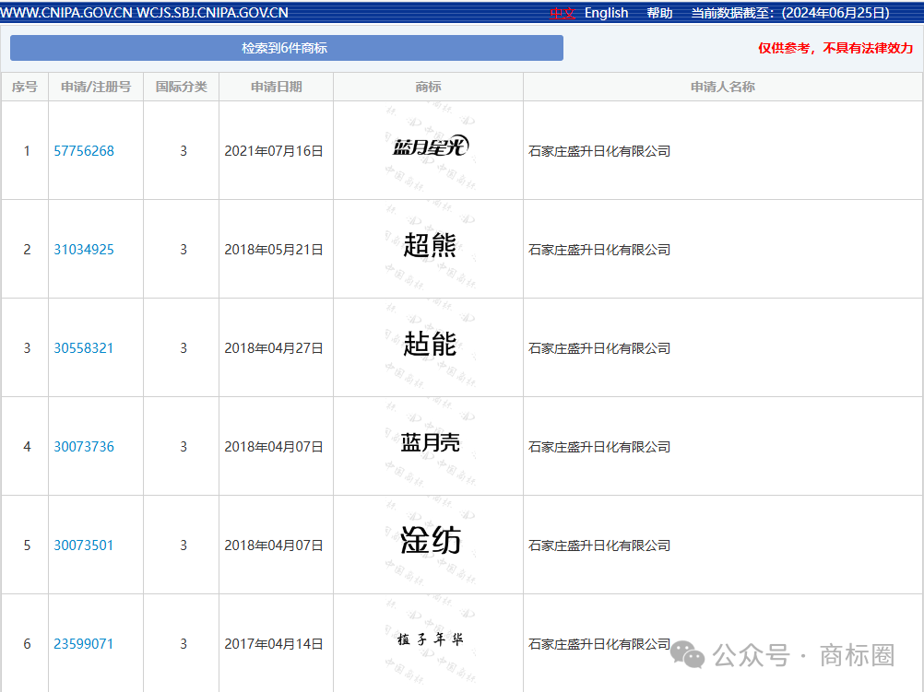924x692 pixels.
Task: Click the data cutoff date 2024年06月25日
Action: (835, 13)
